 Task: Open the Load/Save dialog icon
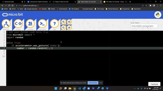pyautogui.click(x=30, y=24)
